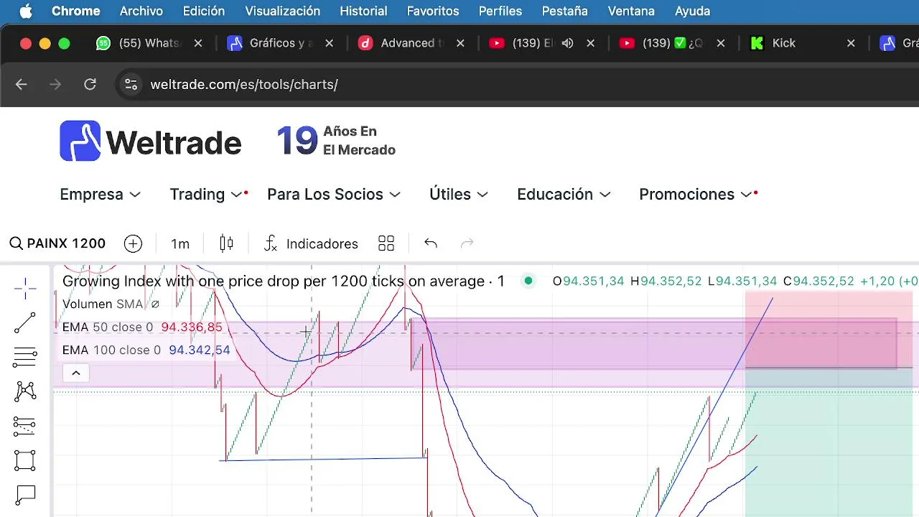
Task: Select the text callout annotation tool
Action: click(x=25, y=494)
